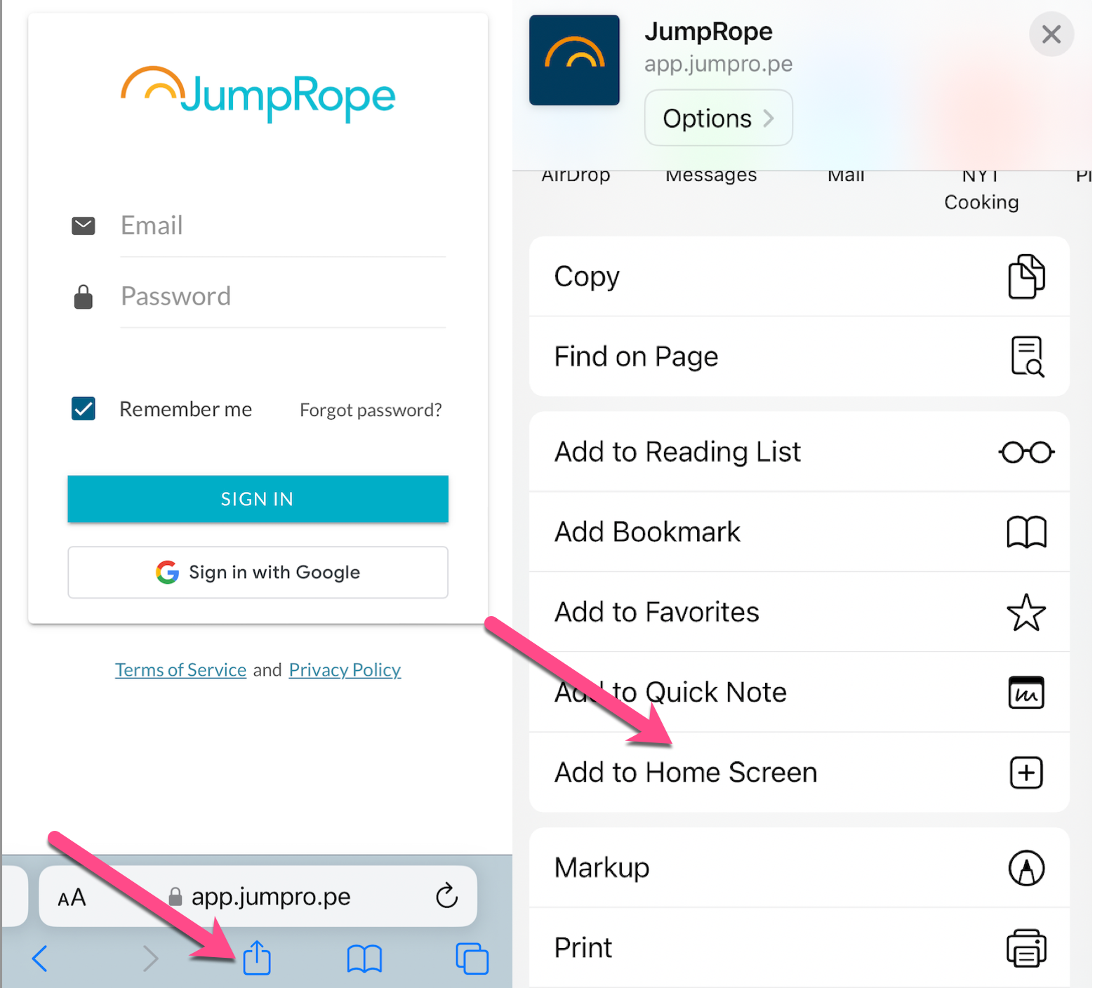This screenshot has height=988, width=1095.
Task: Tap the Sign in with Google button
Action: point(257,572)
